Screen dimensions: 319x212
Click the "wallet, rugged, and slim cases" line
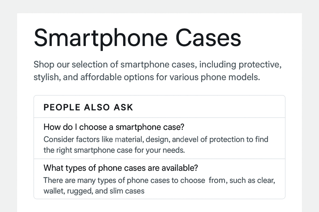[94, 191]
